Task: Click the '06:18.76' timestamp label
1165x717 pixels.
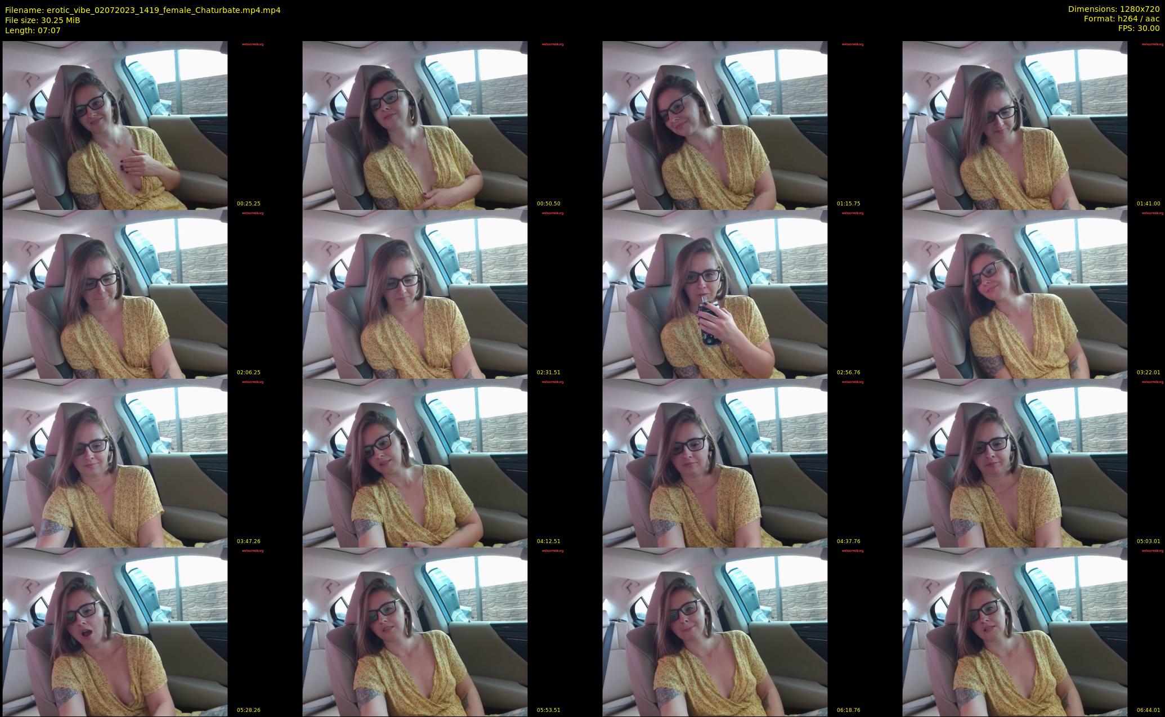Action: (x=849, y=710)
